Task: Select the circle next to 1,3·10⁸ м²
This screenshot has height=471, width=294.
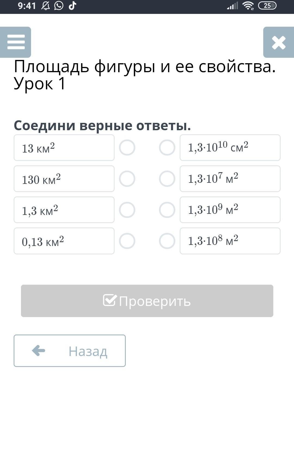Action: click(x=167, y=241)
